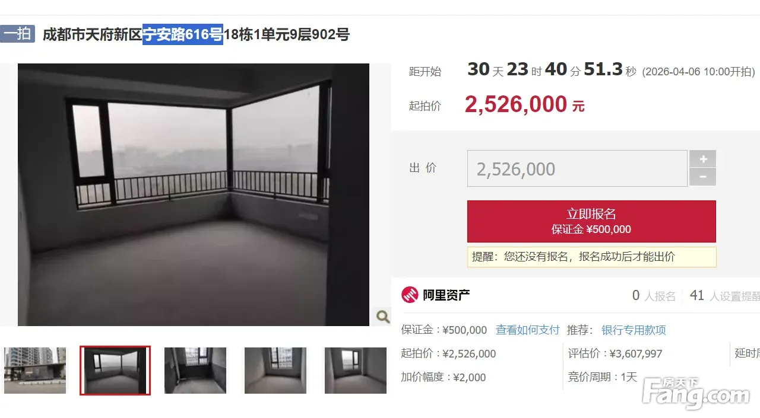Image resolution: width=760 pixels, height=418 pixels.
Task: Decrease the bid with minus button
Action: (x=703, y=177)
